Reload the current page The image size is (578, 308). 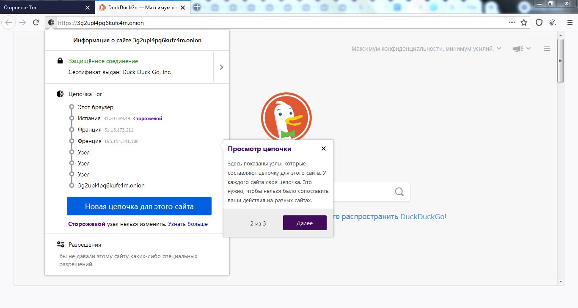click(36, 23)
